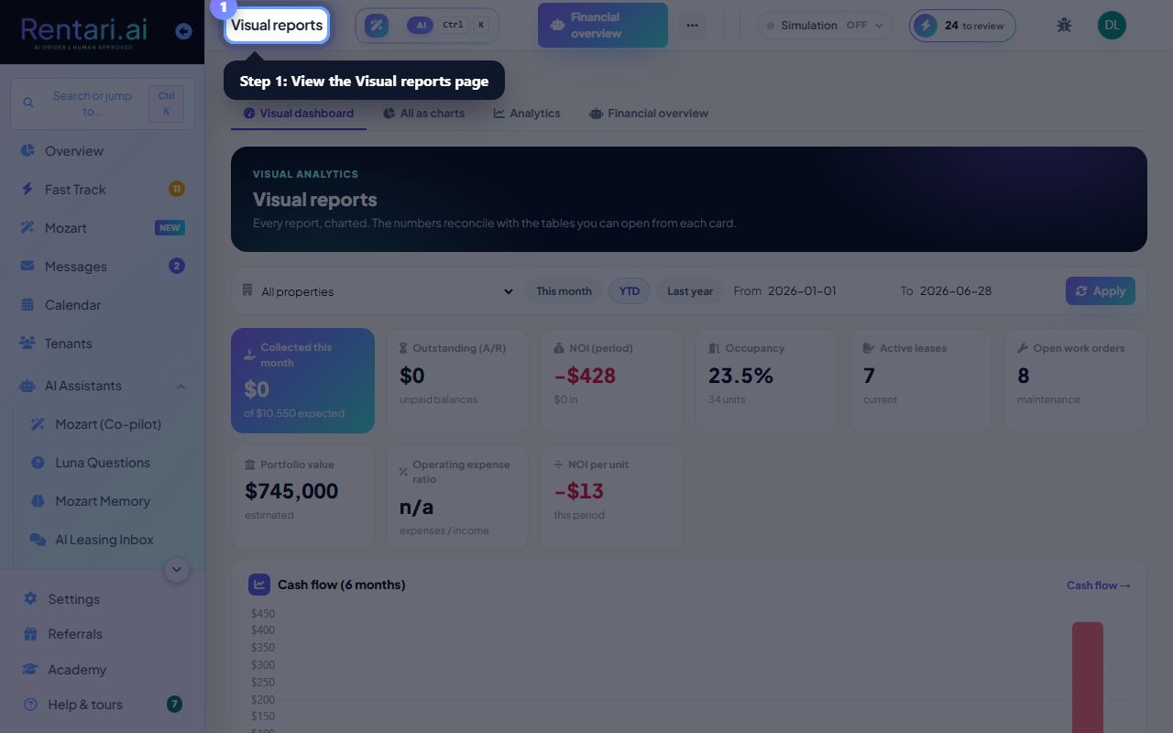Click the DL user avatar
1173x733 pixels.
tap(1112, 25)
